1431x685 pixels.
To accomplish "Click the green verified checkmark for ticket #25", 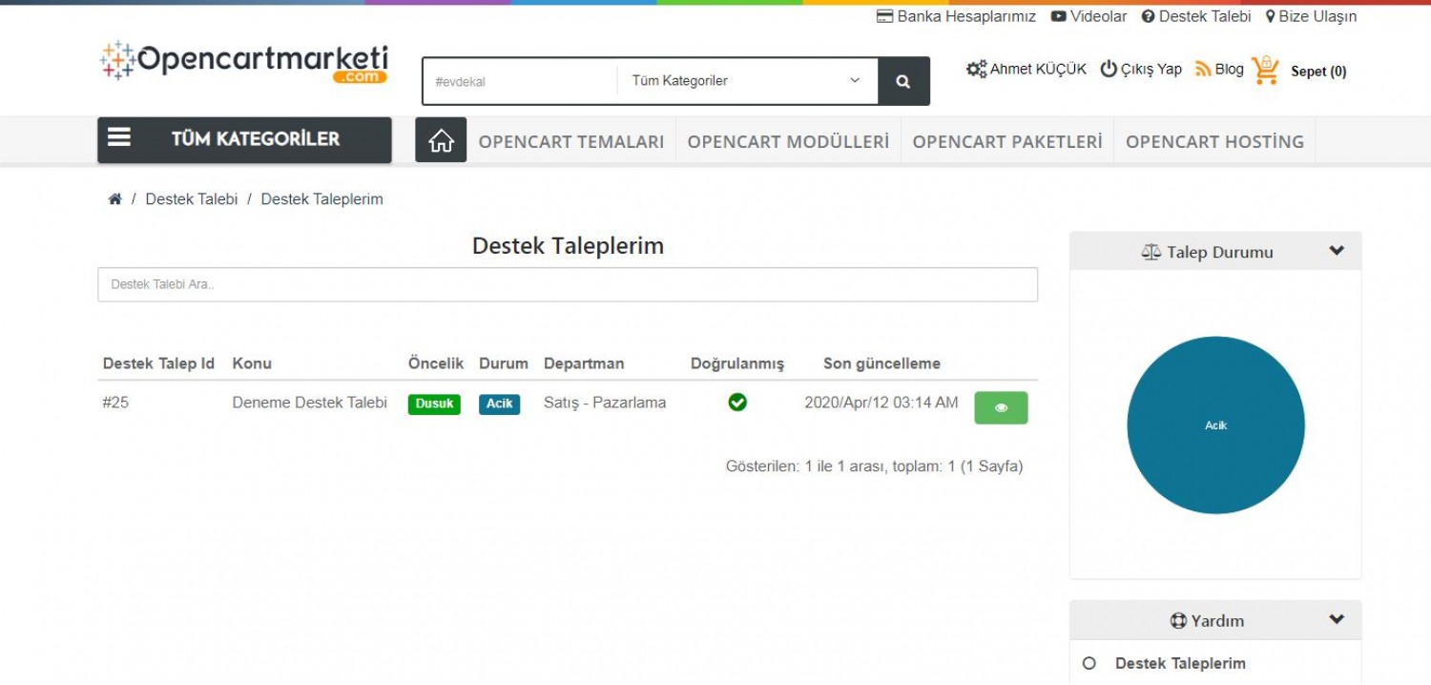I will point(737,403).
